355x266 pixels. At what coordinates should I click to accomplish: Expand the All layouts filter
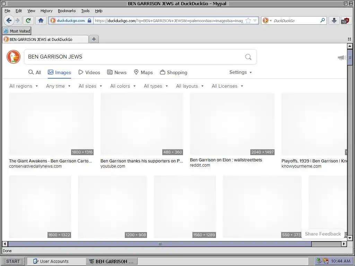tap(190, 86)
